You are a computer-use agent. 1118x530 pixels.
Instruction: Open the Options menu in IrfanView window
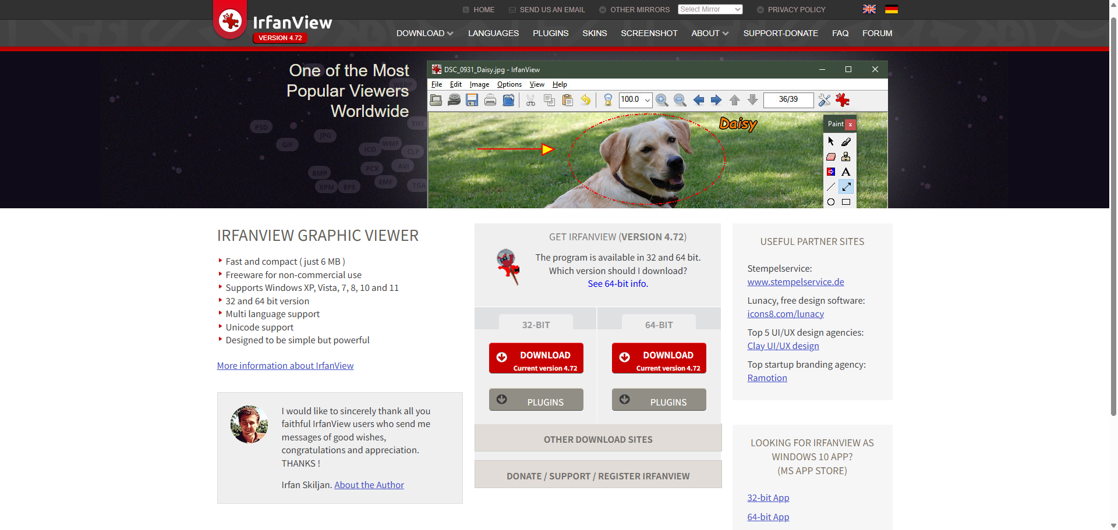click(510, 84)
